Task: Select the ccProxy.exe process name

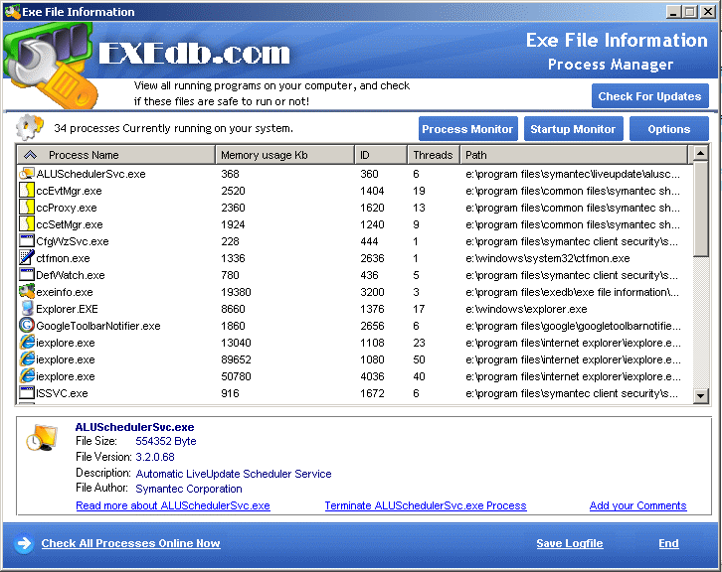Action: pyautogui.click(x=67, y=208)
